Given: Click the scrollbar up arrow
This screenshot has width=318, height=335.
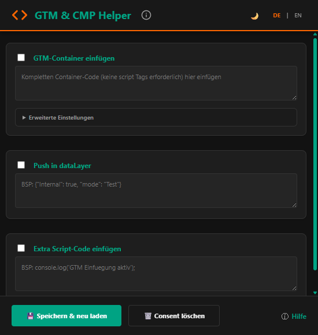Looking at the screenshot, I should click(x=315, y=34).
